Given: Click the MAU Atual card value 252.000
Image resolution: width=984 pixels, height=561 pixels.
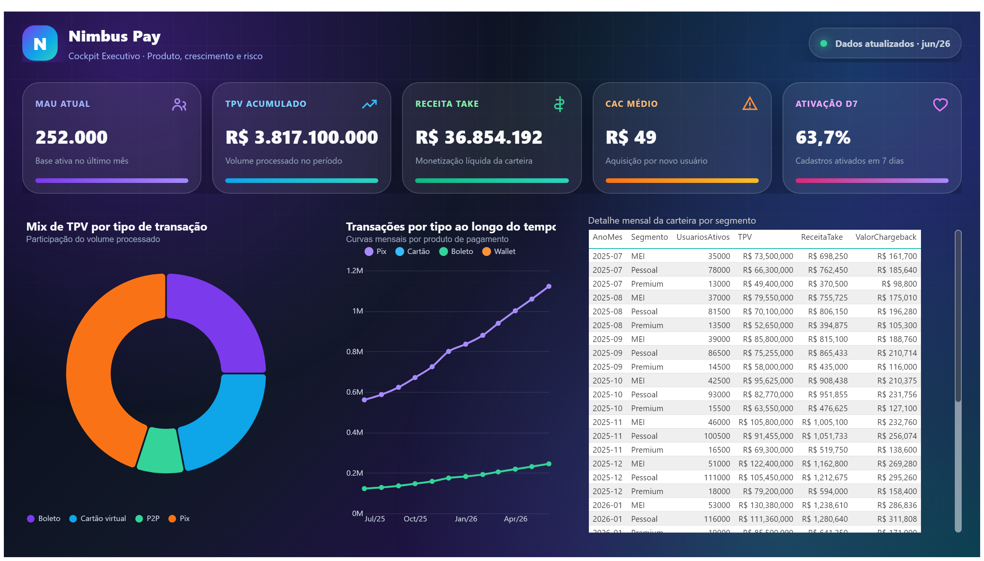Looking at the screenshot, I should pyautogui.click(x=71, y=138).
